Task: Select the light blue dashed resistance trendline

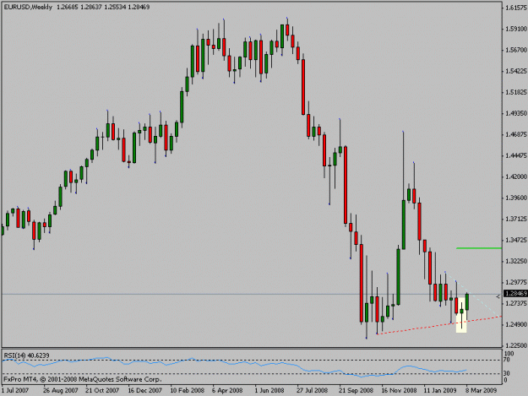Action: (473, 295)
